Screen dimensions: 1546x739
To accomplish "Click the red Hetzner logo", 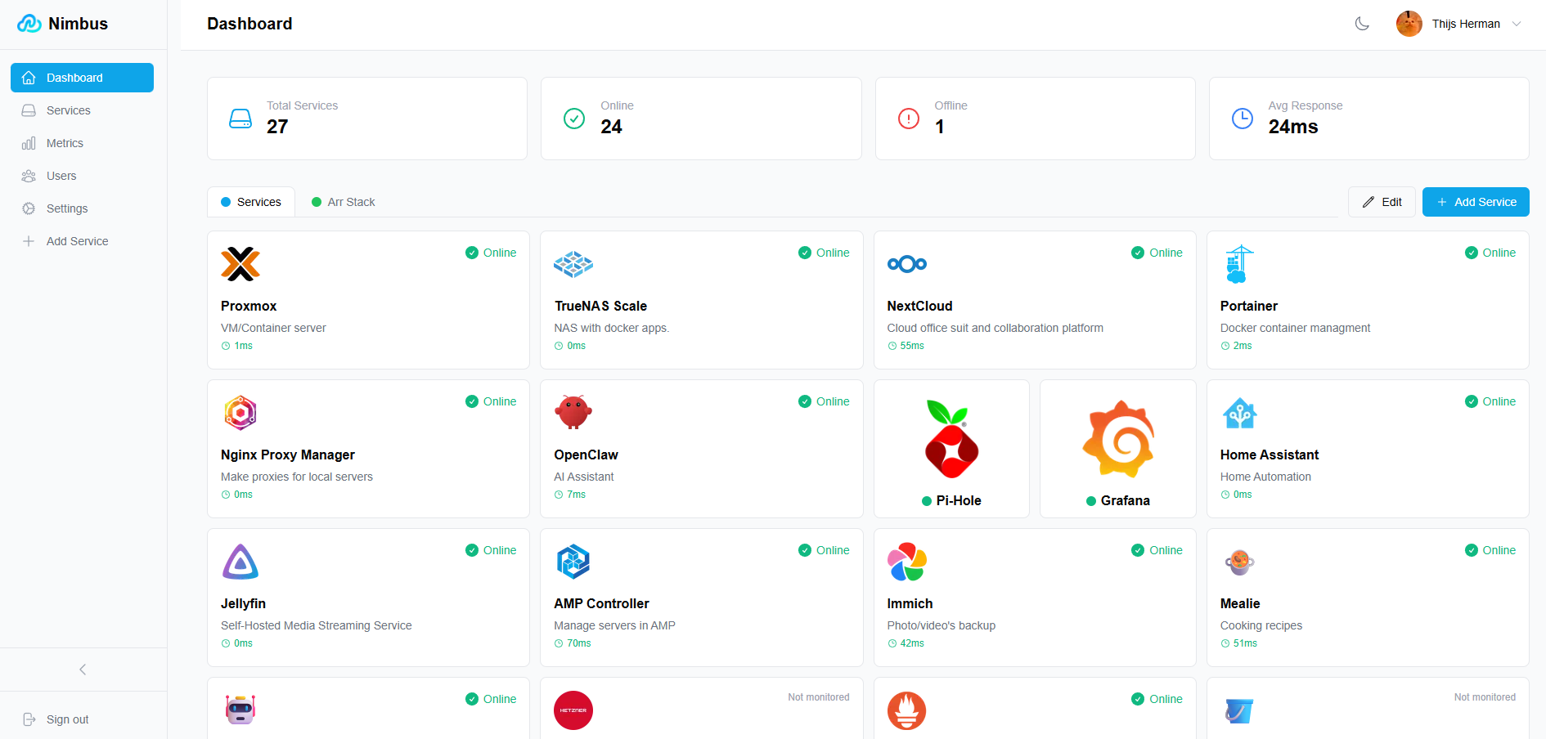I will point(573,710).
